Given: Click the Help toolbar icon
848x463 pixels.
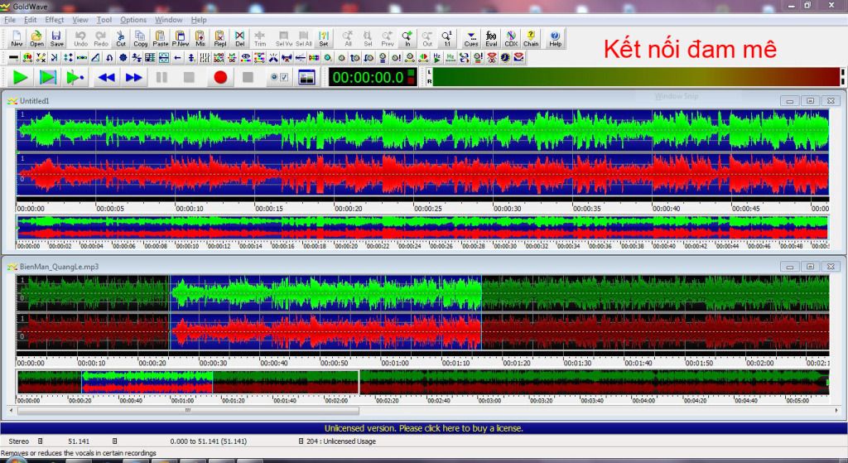Looking at the screenshot, I should coord(556,38).
